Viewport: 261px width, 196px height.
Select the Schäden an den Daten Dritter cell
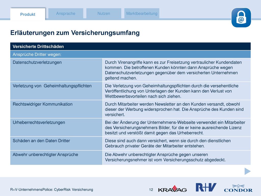(56, 143)
